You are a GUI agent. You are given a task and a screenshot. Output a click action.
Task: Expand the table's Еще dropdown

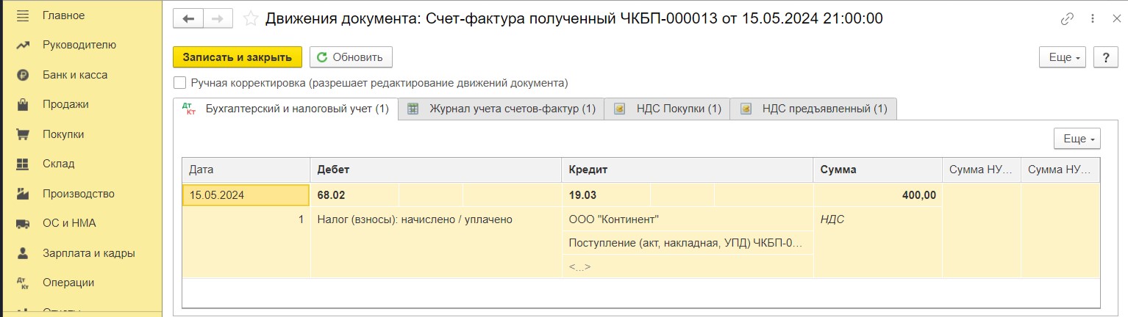point(1077,139)
